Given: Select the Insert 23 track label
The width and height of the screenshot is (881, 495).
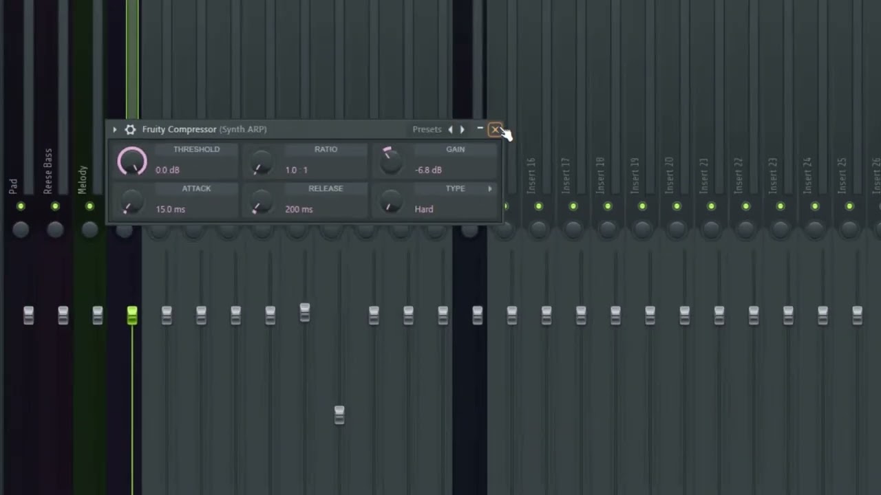Looking at the screenshot, I should [x=772, y=175].
